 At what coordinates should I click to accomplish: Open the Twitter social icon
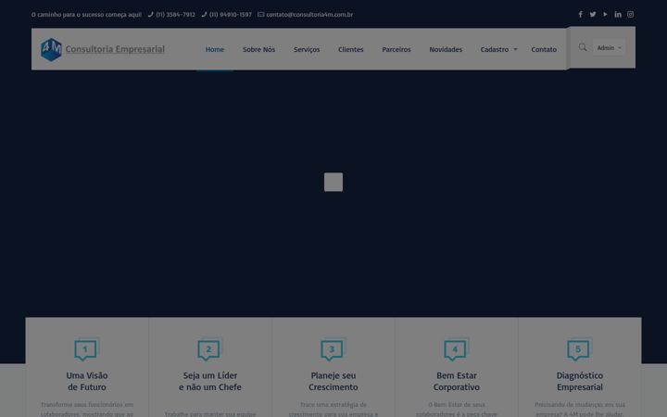click(593, 15)
